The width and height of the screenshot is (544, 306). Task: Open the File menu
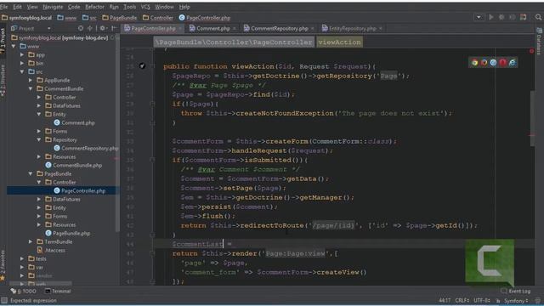pyautogui.click(x=3, y=7)
